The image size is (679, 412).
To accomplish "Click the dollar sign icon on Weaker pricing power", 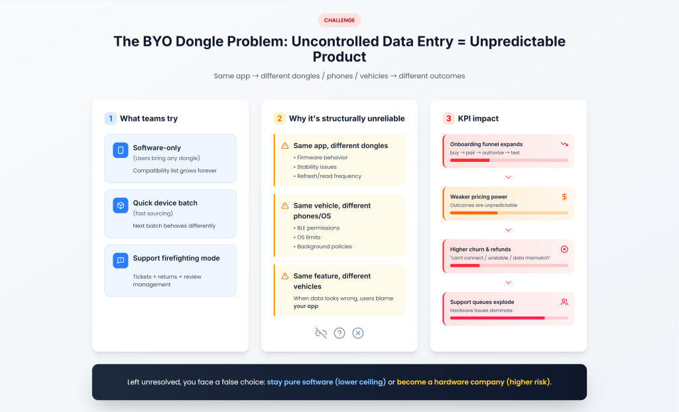I will point(564,196).
